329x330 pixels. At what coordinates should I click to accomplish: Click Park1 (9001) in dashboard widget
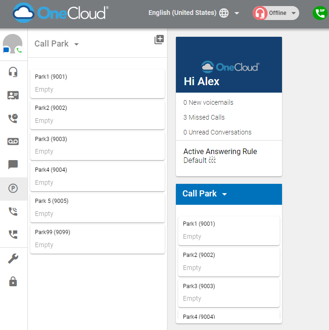pos(229,231)
